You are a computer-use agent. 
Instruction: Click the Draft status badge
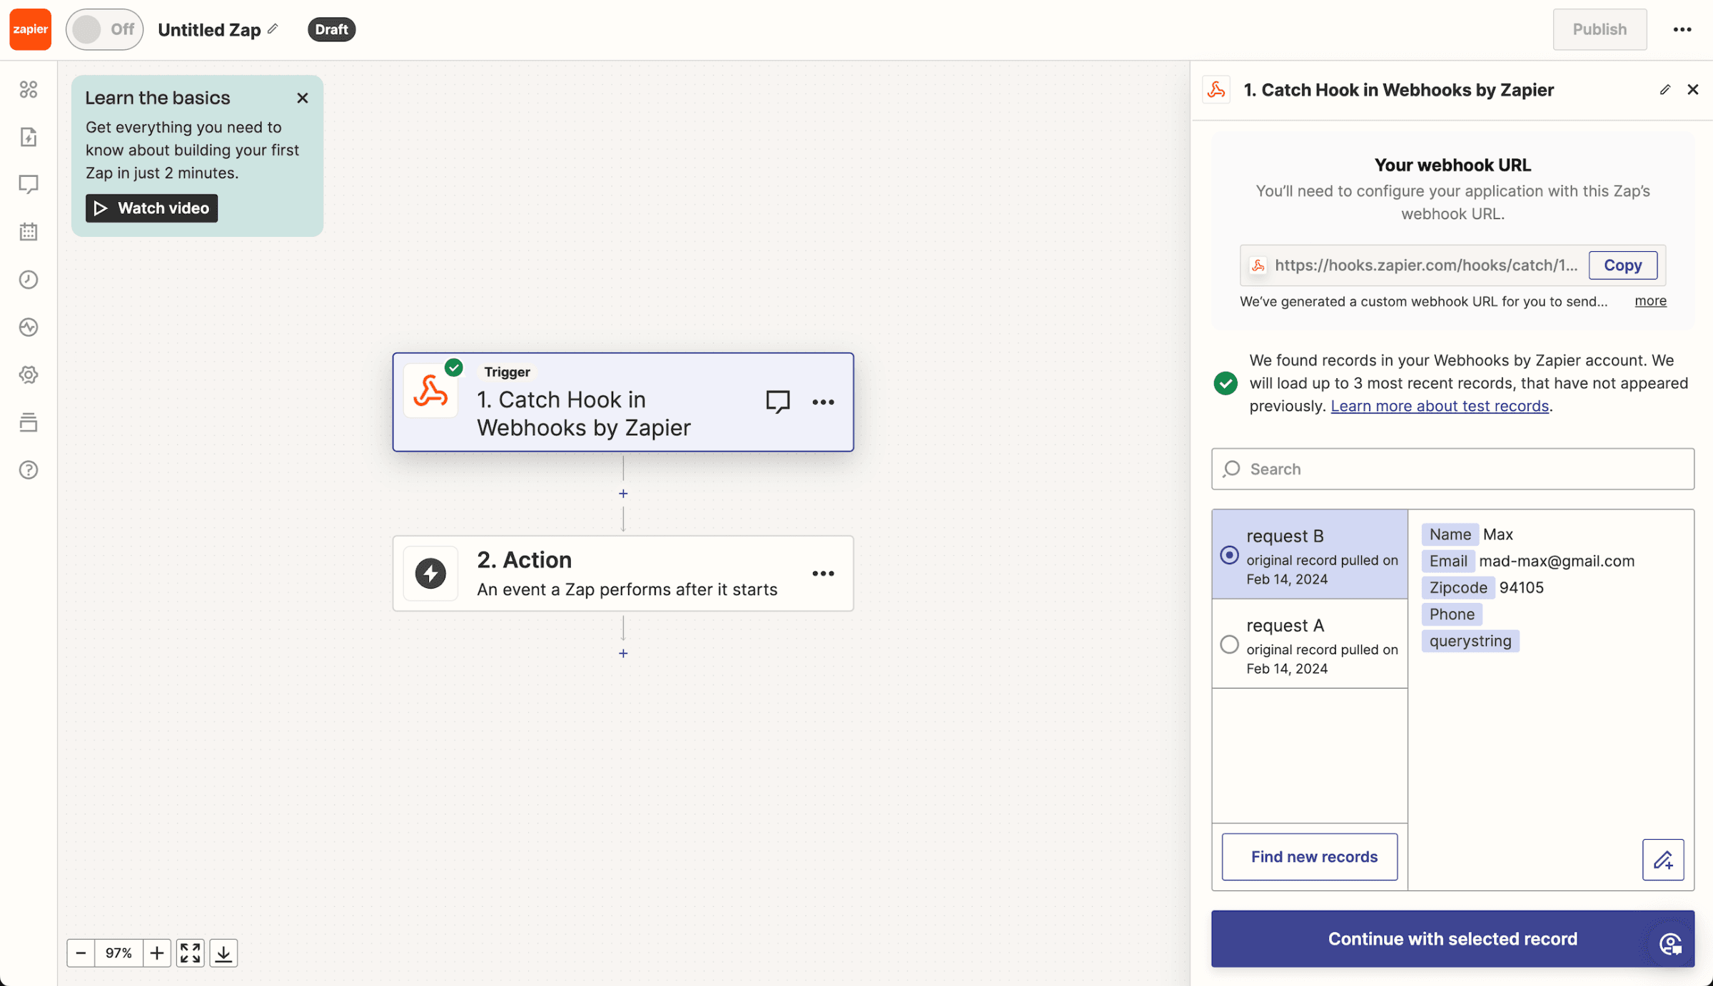pyautogui.click(x=331, y=29)
